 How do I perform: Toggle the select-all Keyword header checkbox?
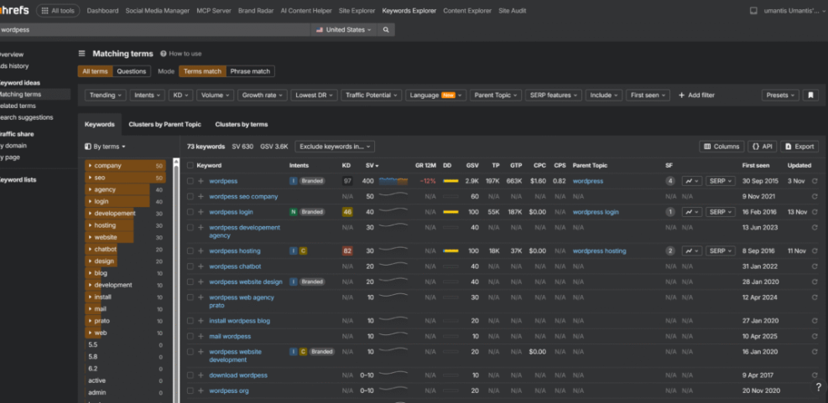(x=190, y=165)
